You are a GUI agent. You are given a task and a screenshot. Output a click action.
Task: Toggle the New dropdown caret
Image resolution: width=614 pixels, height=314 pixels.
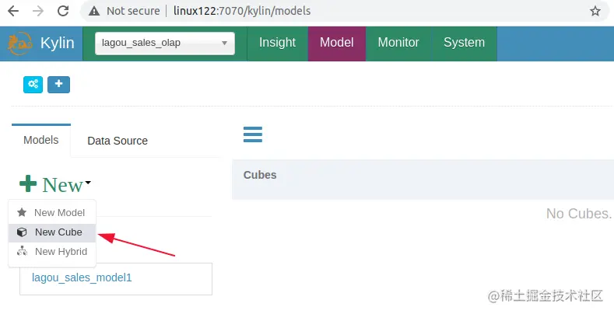tap(88, 182)
